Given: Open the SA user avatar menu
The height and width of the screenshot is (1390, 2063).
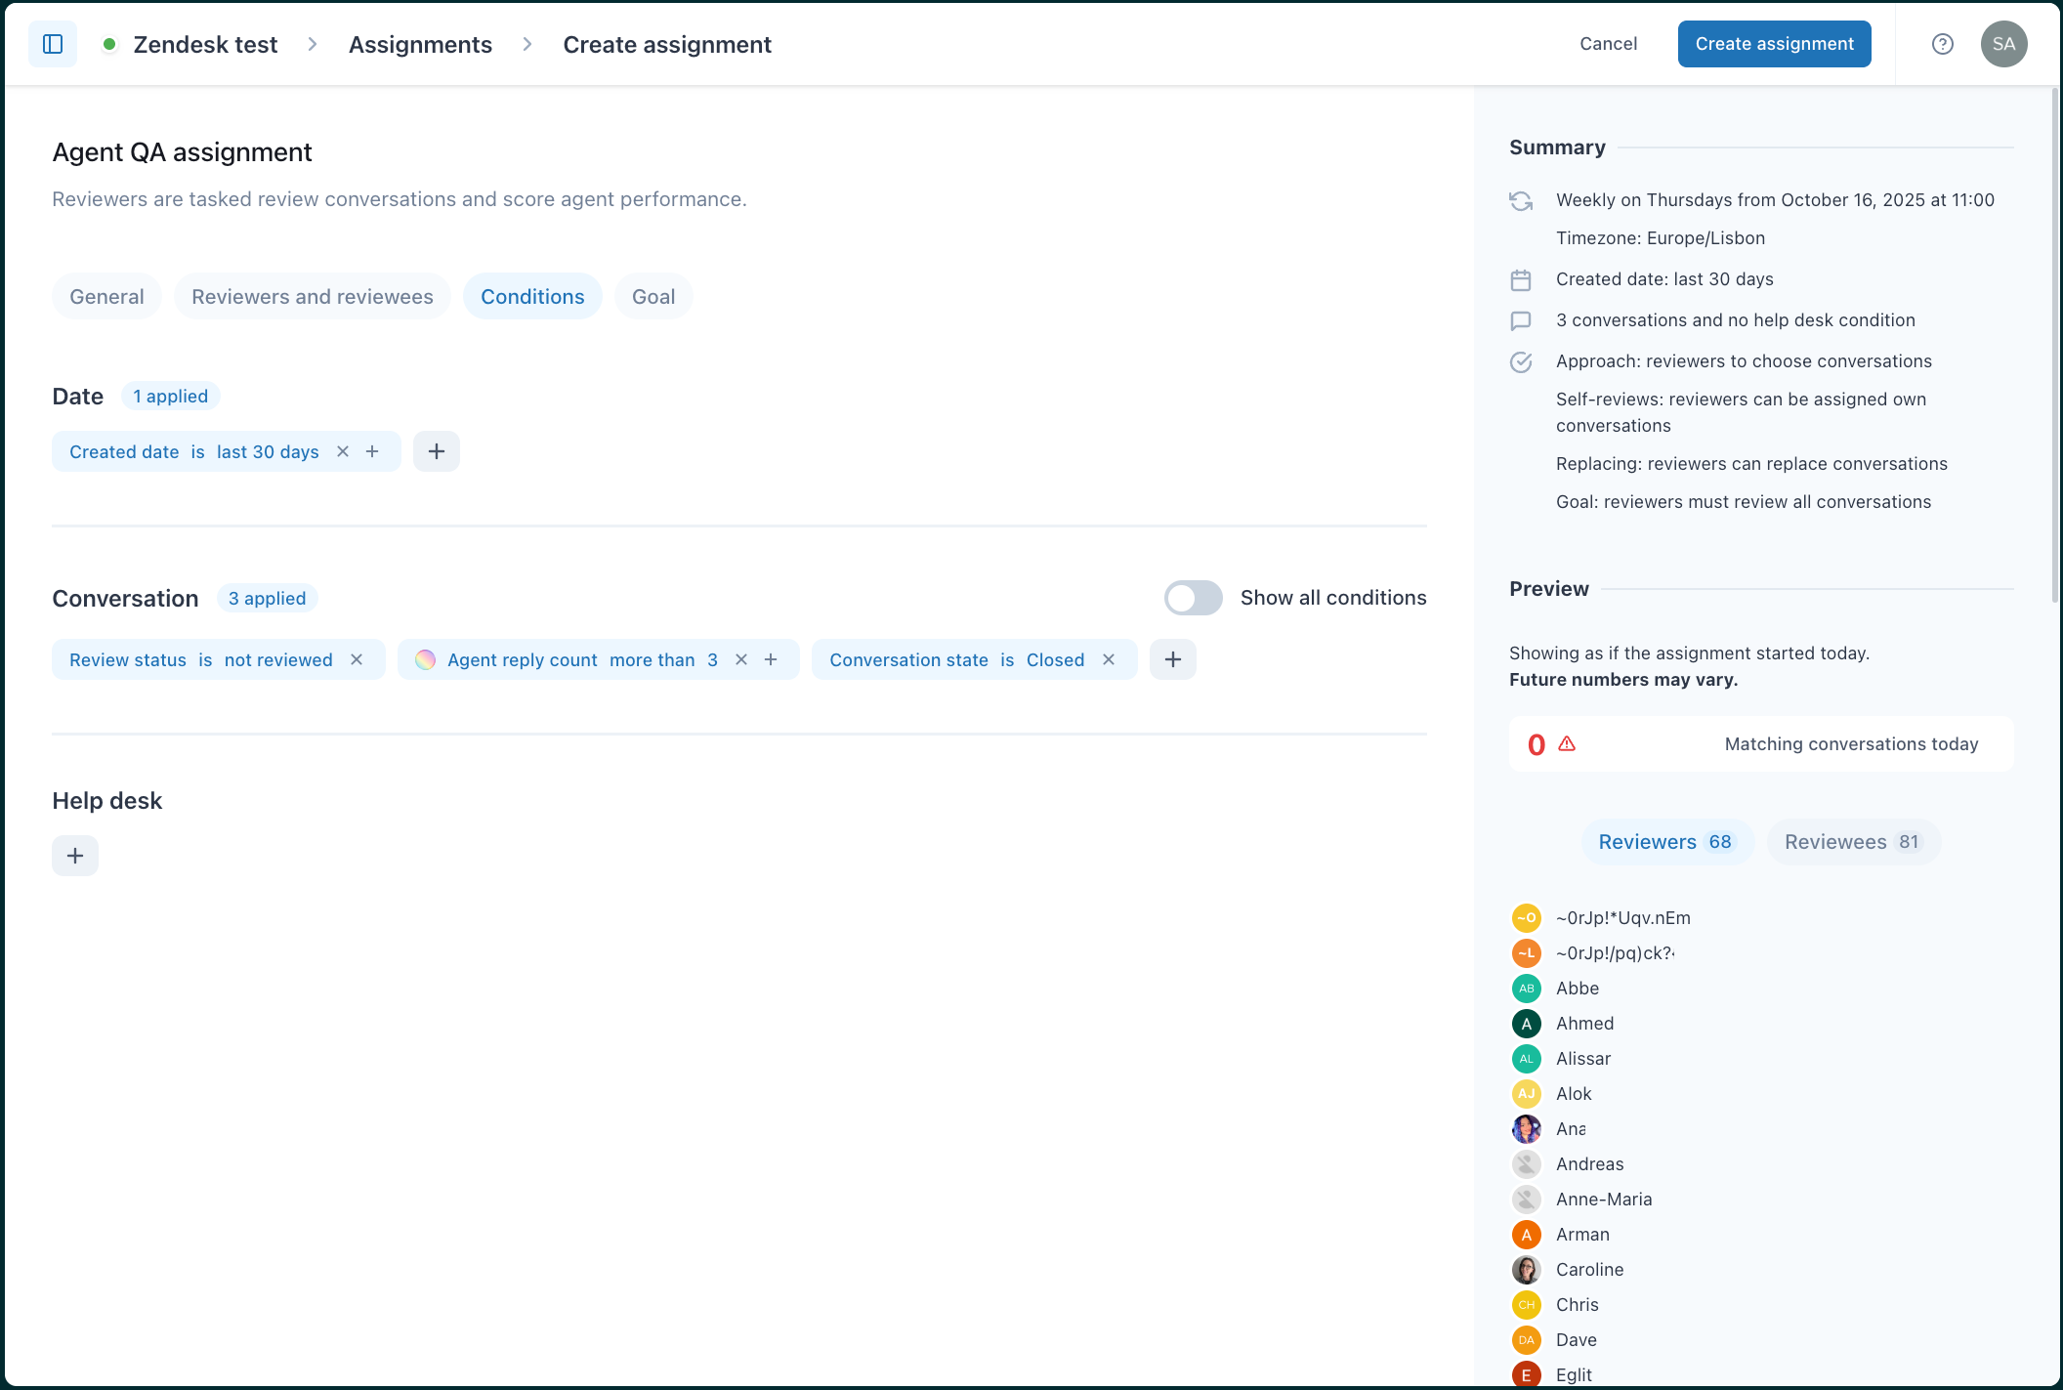Looking at the screenshot, I should pyautogui.click(x=2003, y=44).
